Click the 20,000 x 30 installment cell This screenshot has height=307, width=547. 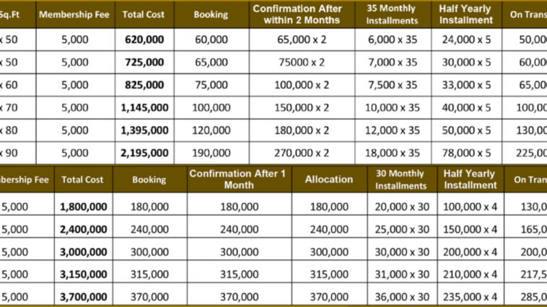click(x=403, y=207)
